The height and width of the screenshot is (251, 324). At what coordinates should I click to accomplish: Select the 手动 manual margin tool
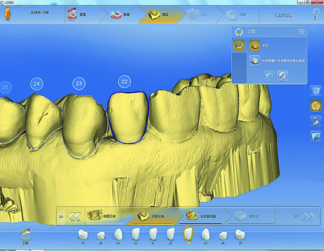tap(255, 45)
